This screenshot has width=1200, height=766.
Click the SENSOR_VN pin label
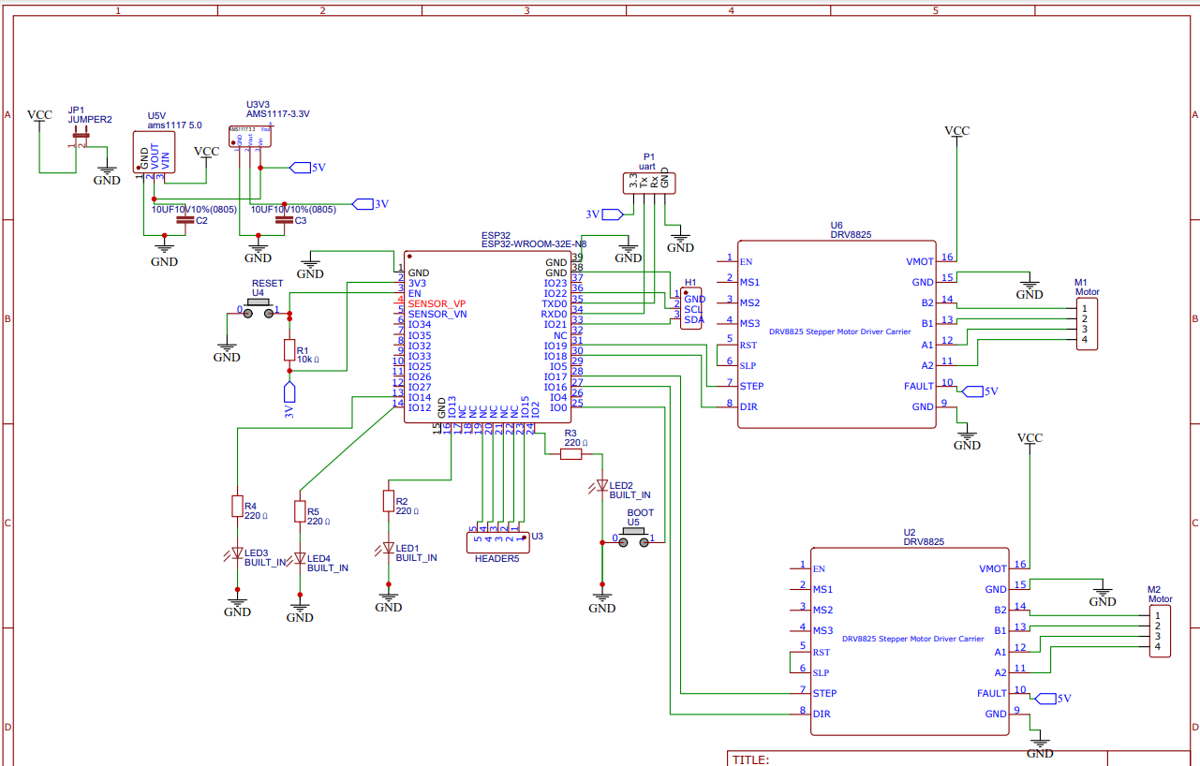pos(437,315)
